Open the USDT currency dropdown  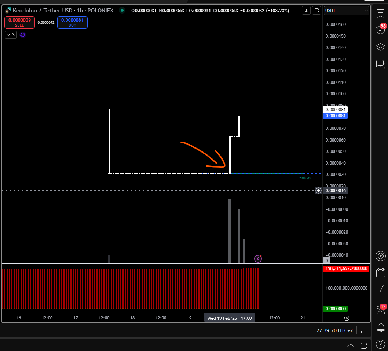click(x=347, y=11)
